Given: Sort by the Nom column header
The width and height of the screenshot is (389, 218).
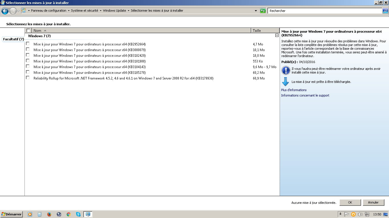Looking at the screenshot, I should (x=141, y=30).
